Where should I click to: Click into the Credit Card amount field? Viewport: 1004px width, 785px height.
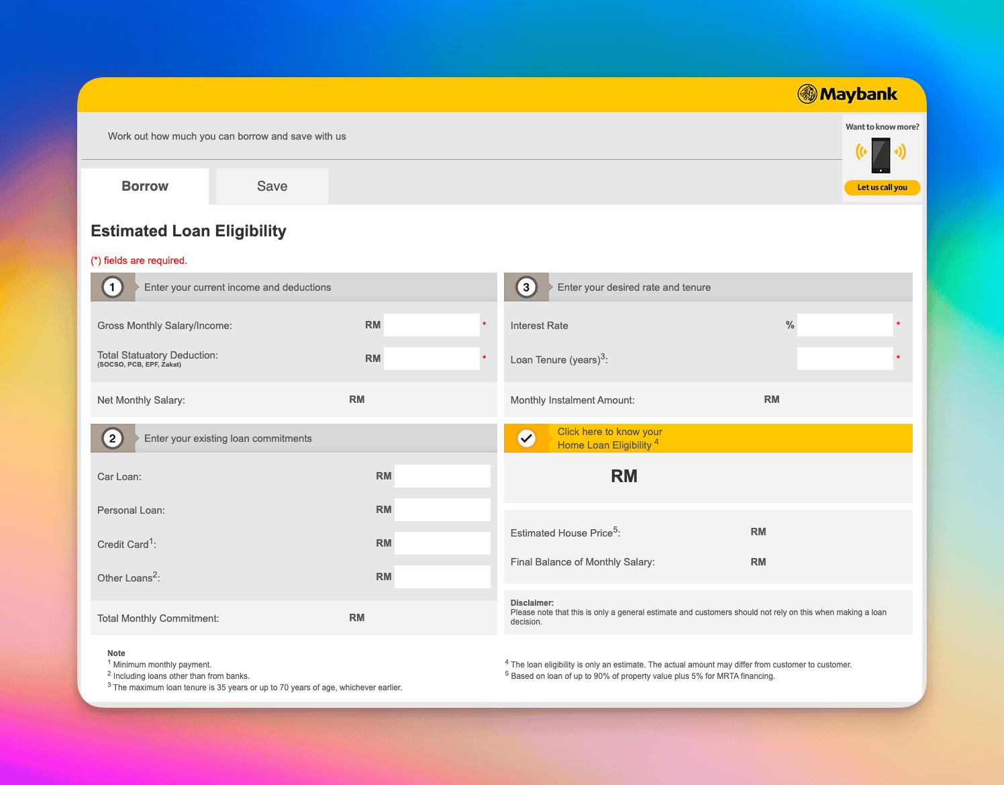pyautogui.click(x=442, y=543)
